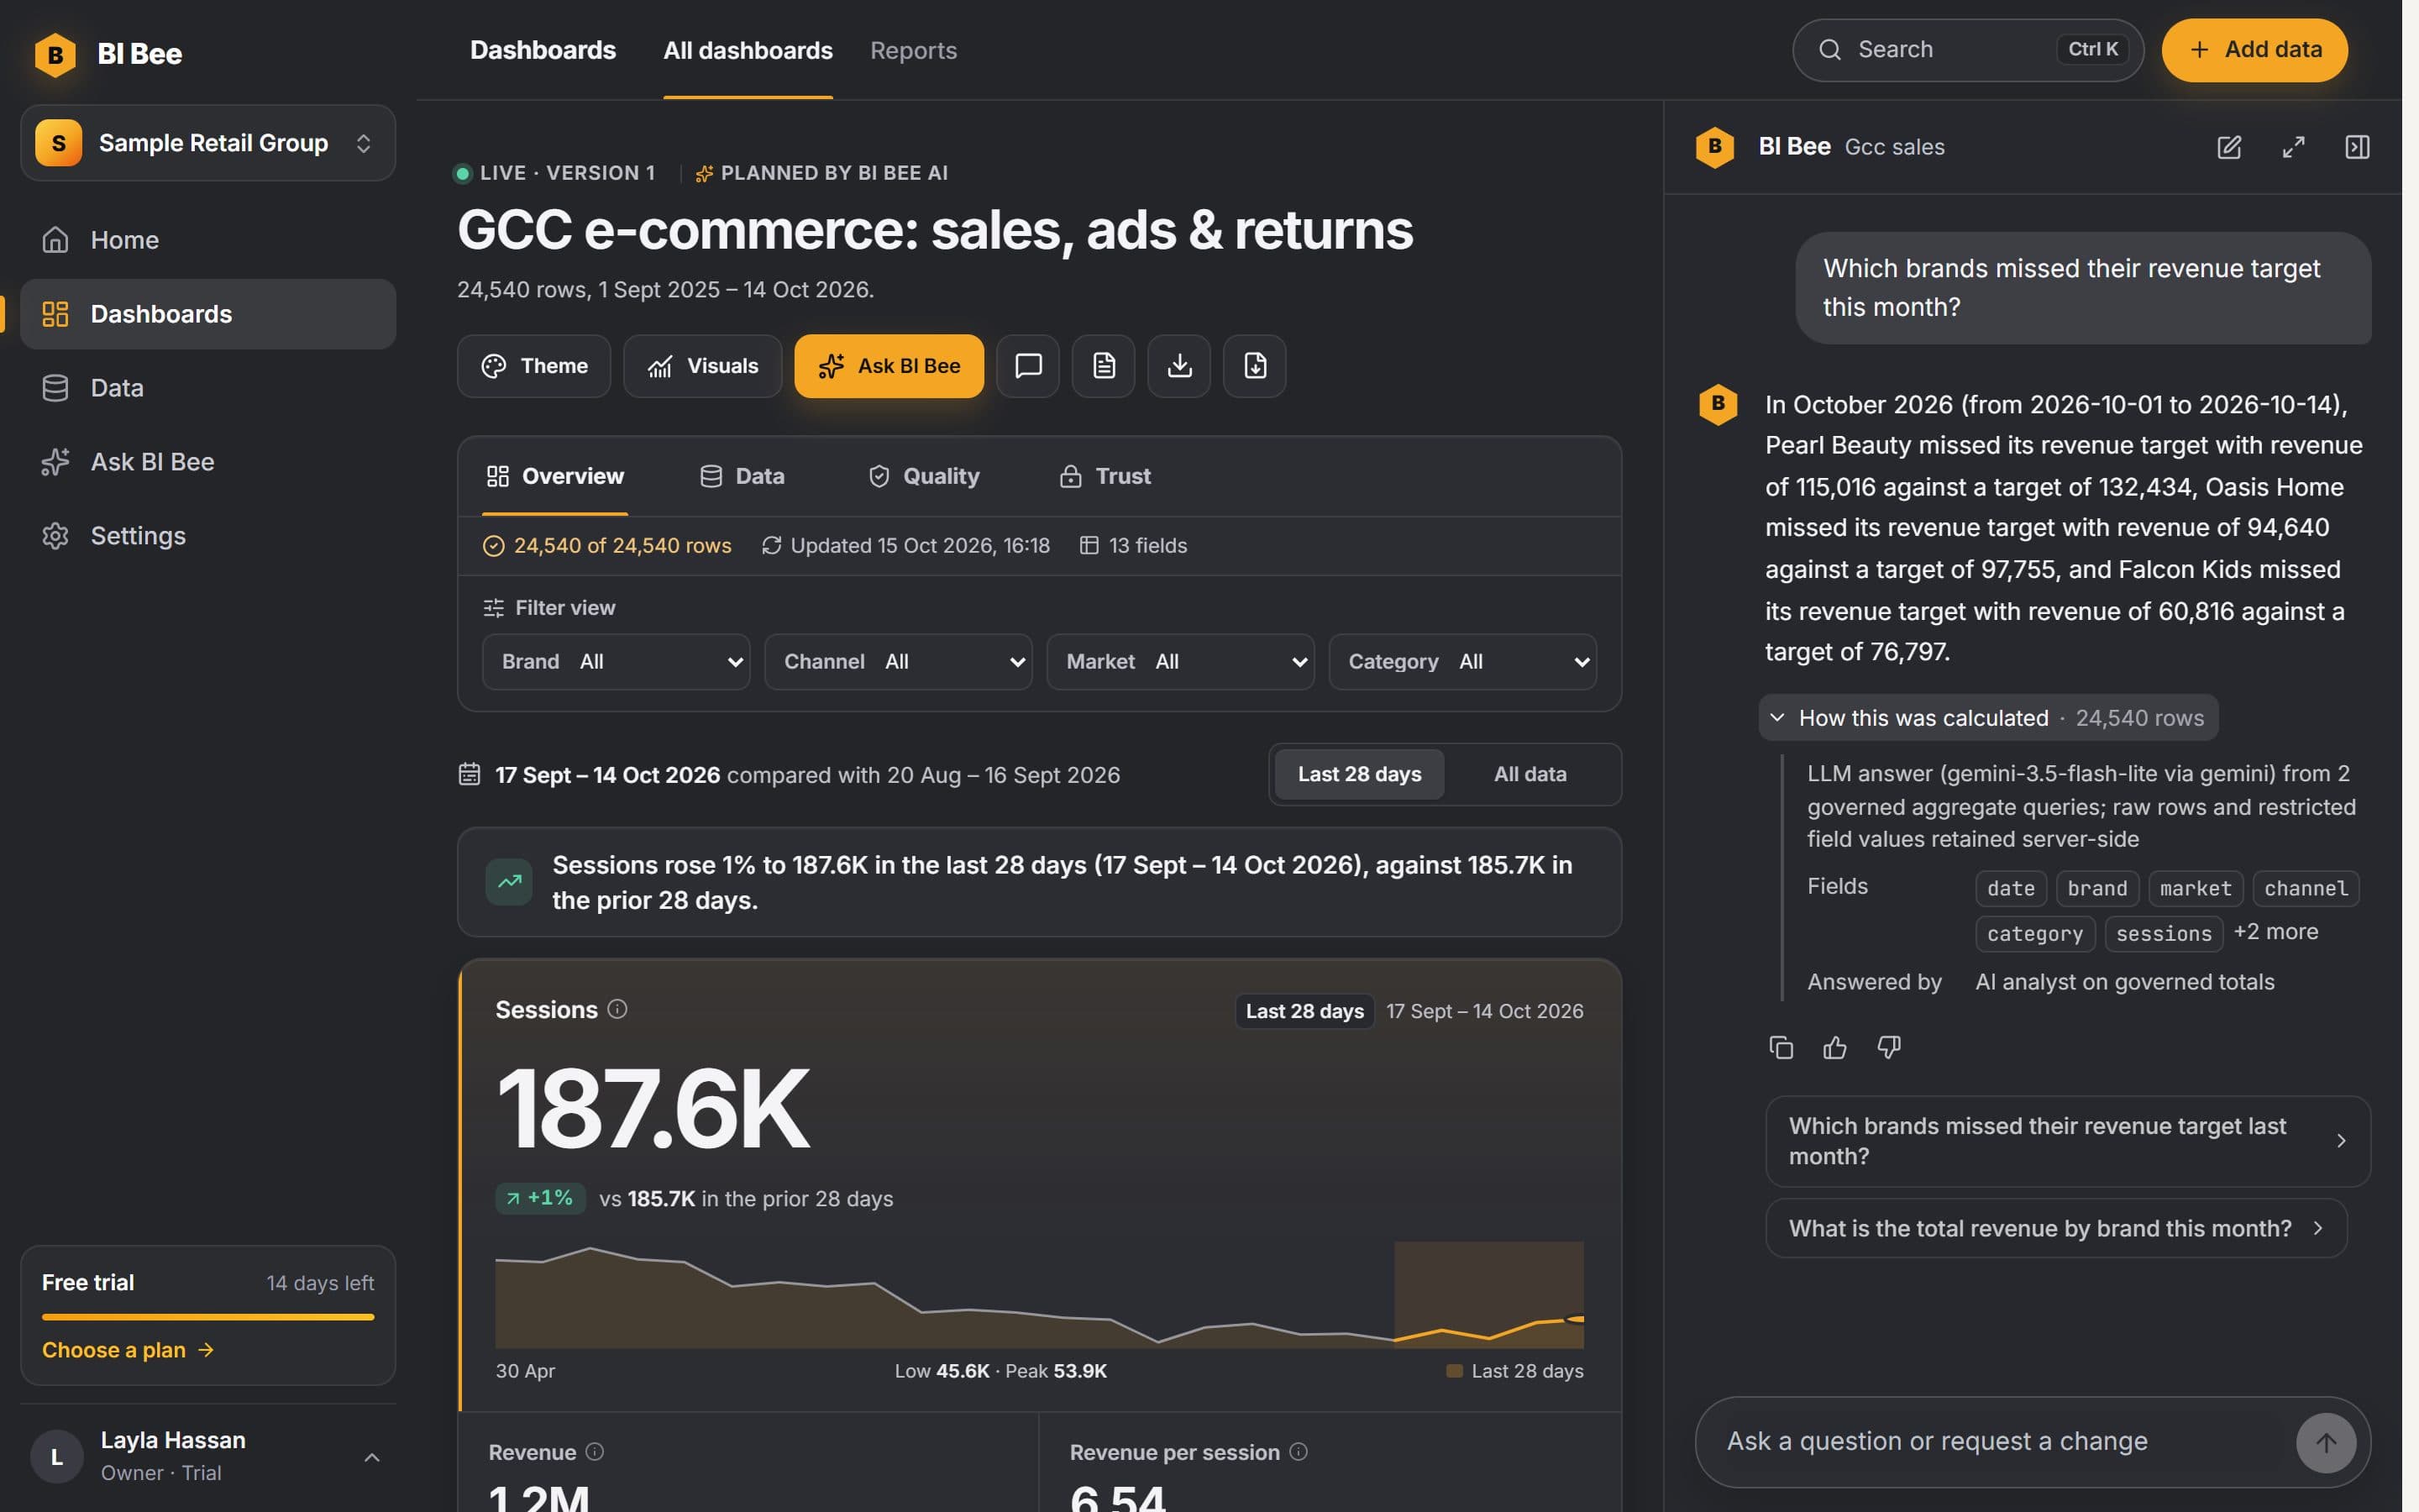Open the Brand filter dropdown
The width and height of the screenshot is (2419, 1512).
pyautogui.click(x=616, y=662)
